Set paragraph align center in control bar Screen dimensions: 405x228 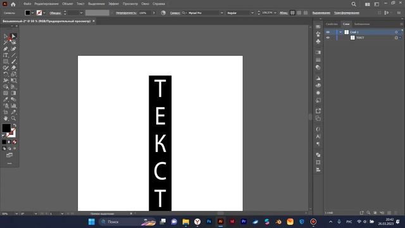(299, 13)
